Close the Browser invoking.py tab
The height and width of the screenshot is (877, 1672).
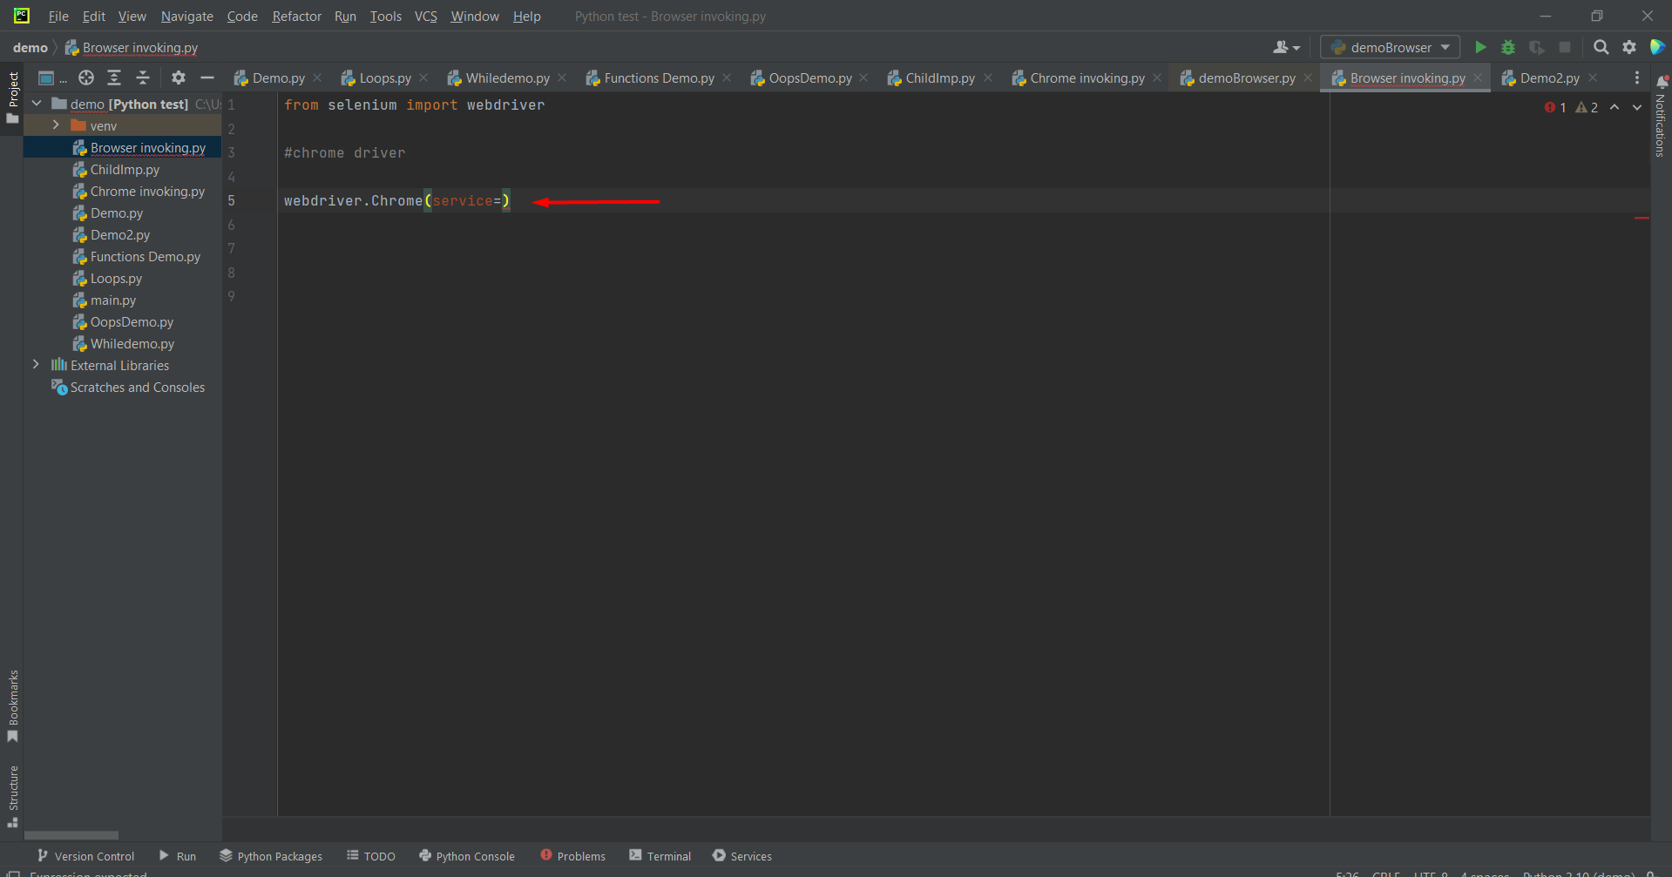[x=1478, y=78]
